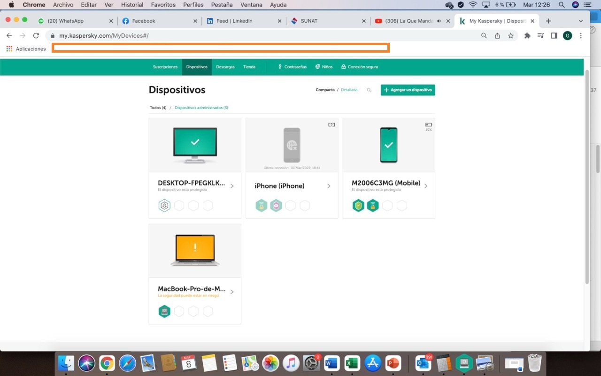Open the Favoritos menu
The width and height of the screenshot is (601, 376).
pos(163,5)
